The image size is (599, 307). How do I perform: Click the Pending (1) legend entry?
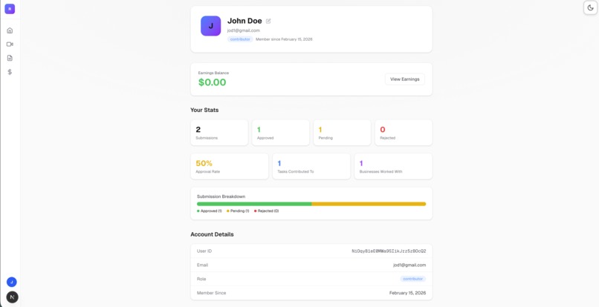238,211
